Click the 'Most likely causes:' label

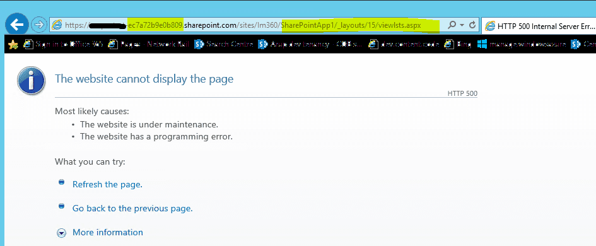point(92,112)
